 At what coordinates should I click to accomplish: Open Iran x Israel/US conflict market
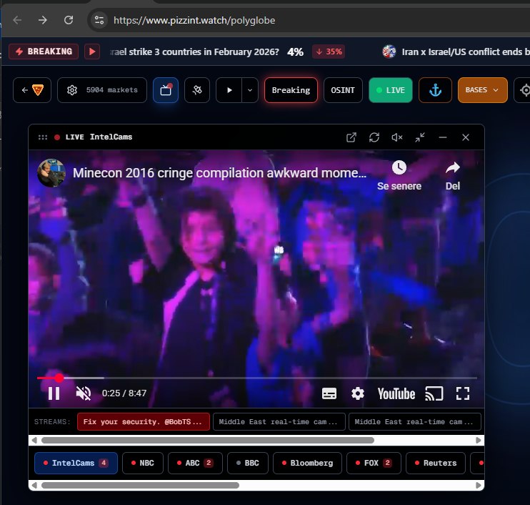[x=456, y=52]
